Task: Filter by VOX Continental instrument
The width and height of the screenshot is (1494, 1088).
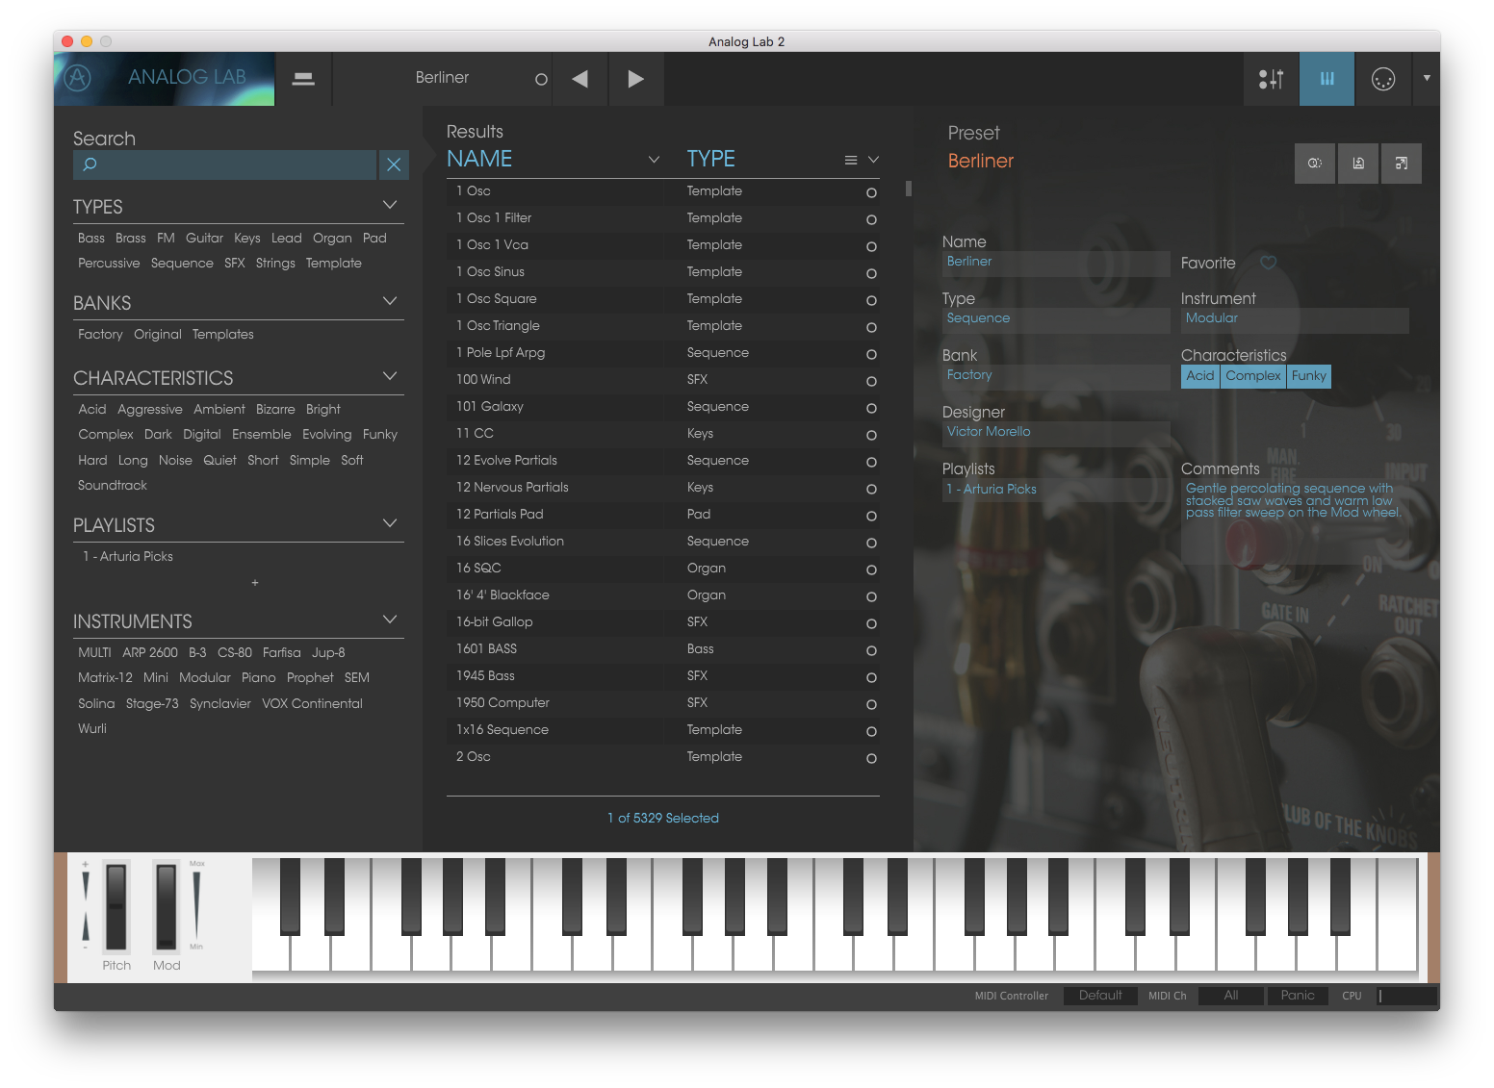Action: 313,704
